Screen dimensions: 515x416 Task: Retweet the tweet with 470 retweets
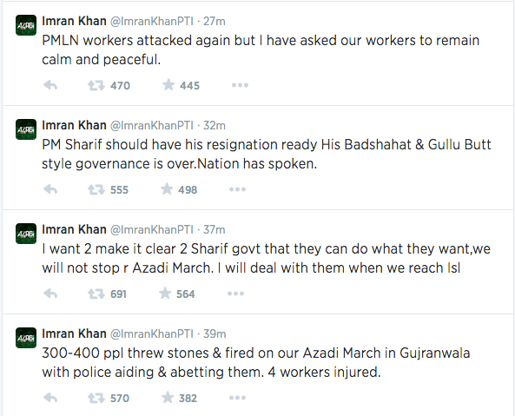click(x=96, y=86)
